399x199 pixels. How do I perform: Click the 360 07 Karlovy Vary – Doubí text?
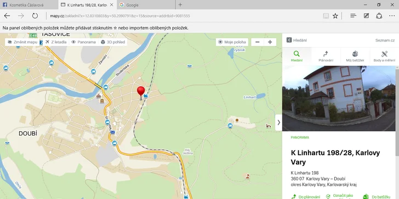point(318,179)
